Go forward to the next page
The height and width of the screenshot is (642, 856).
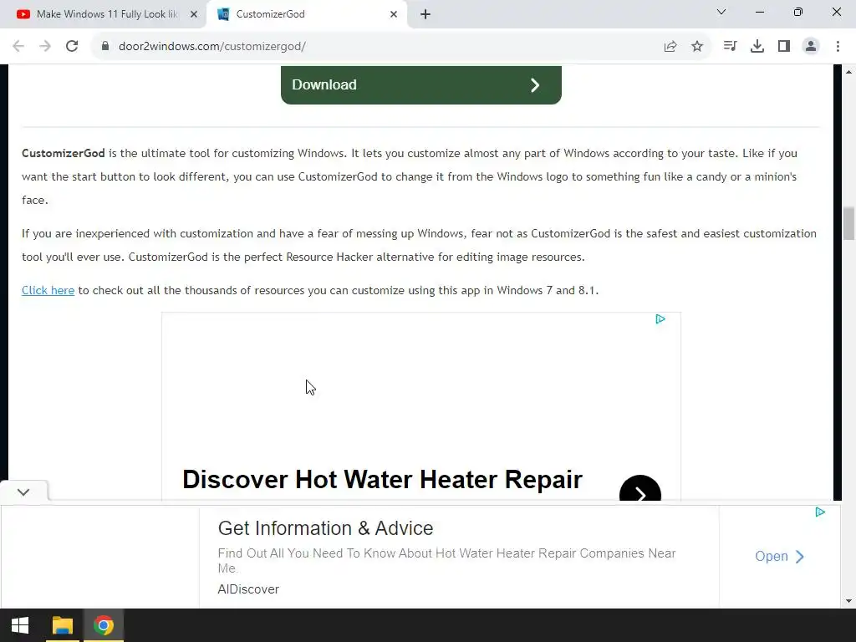point(45,47)
